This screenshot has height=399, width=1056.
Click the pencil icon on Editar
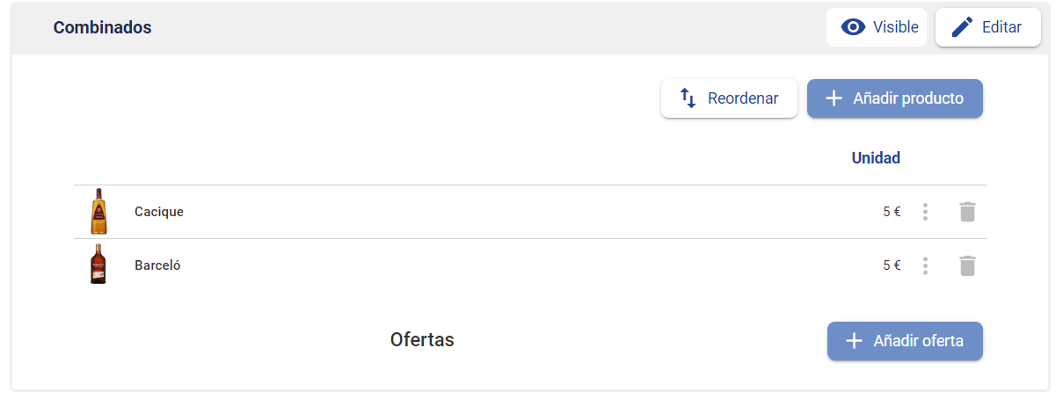962,27
